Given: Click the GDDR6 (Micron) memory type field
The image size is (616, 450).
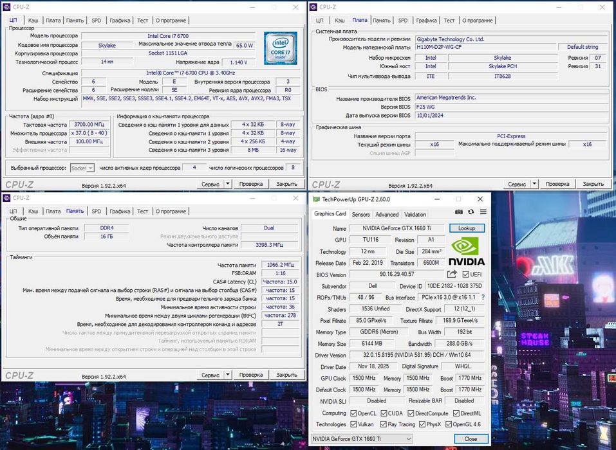Looking at the screenshot, I should point(378,332).
